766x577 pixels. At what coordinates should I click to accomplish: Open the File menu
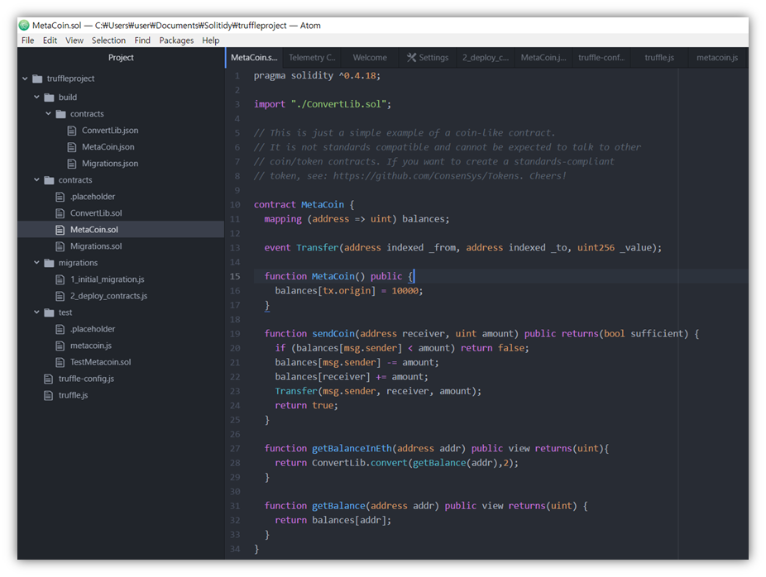coord(28,41)
